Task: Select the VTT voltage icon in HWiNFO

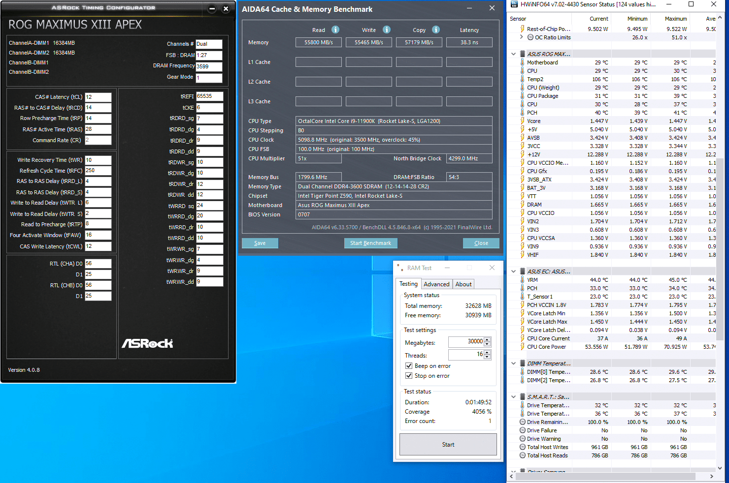Action: (x=522, y=196)
